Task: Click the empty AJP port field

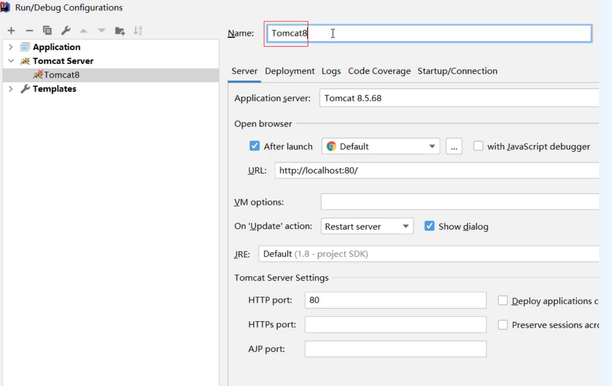Action: coord(396,349)
